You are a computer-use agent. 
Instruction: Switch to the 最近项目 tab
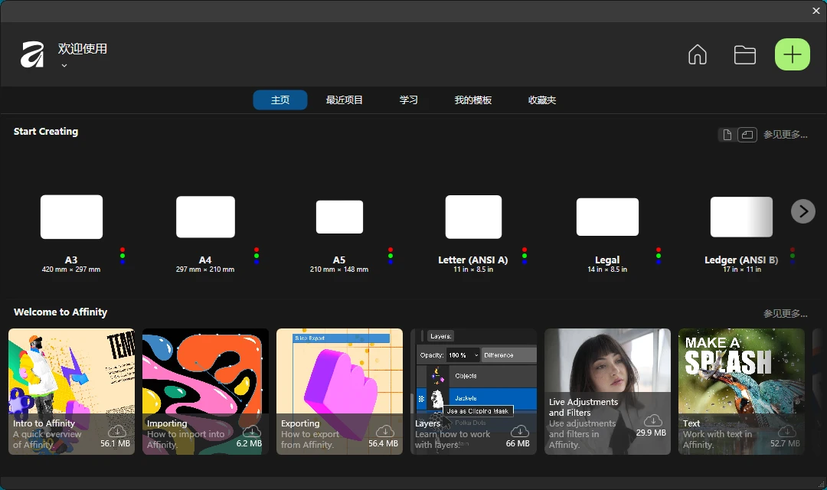(344, 100)
